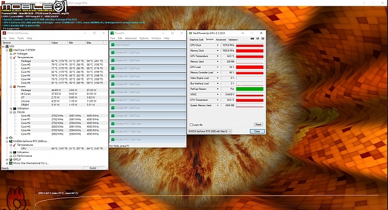Image resolution: width=388 pixels, height=210 pixels.
Task: Enable the Log to file checkbox
Action: pyautogui.click(x=191, y=125)
